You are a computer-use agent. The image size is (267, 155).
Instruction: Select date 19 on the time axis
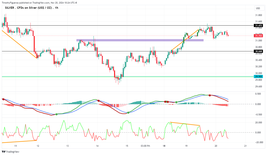(x=186, y=146)
